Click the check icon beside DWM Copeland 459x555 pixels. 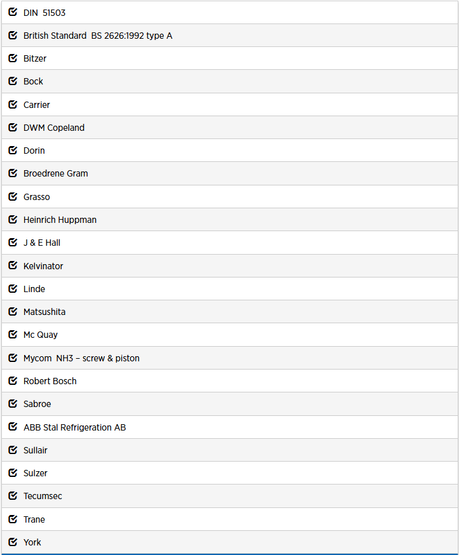13,127
